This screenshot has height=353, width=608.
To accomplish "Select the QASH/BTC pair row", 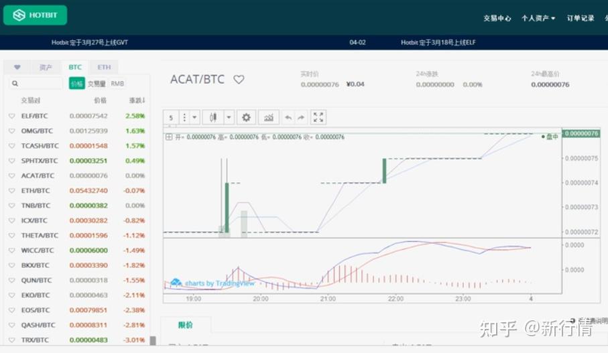I will (77, 325).
